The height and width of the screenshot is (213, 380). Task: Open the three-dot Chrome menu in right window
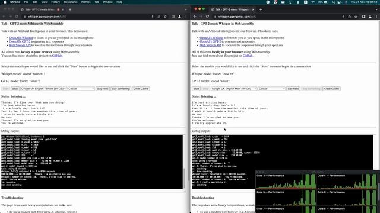pyautogui.click(x=376, y=17)
